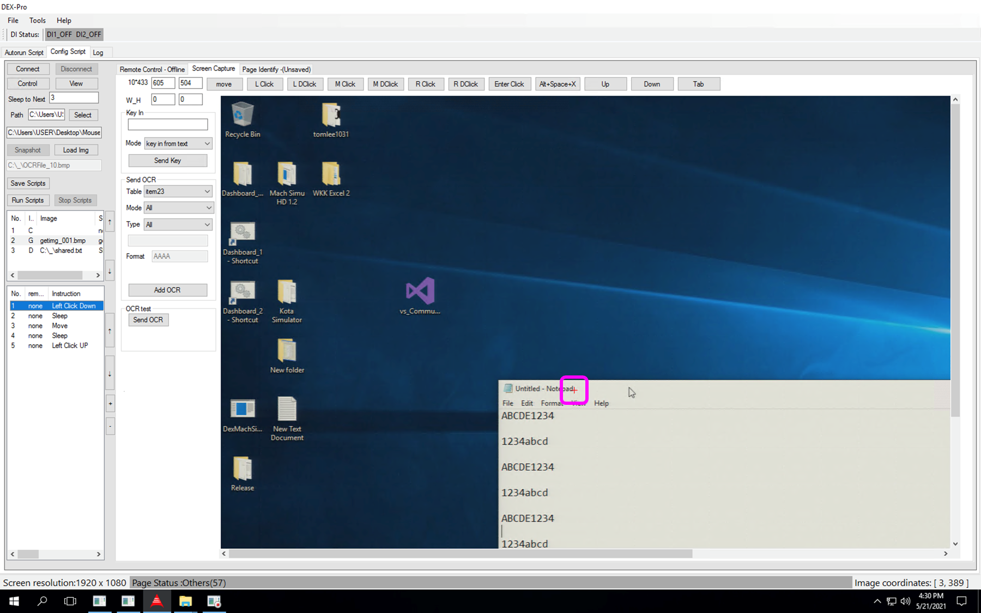Open the Send OCR Type dropdown
981x613 pixels.
(x=178, y=224)
